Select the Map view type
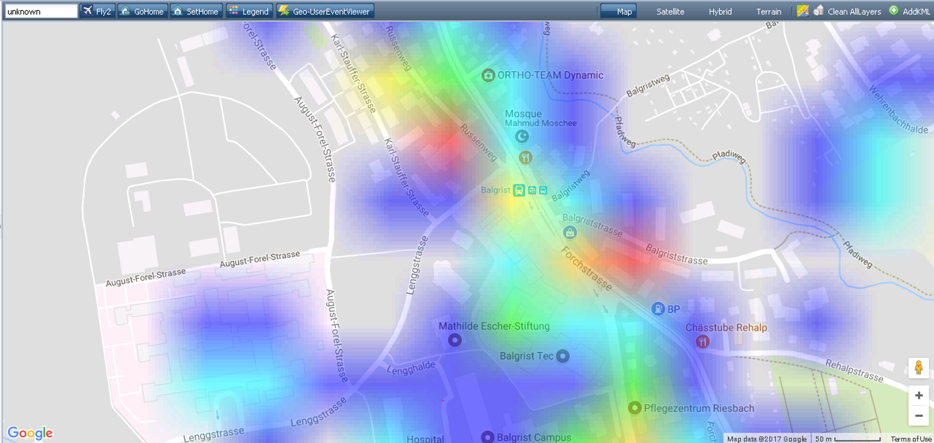 coord(619,11)
